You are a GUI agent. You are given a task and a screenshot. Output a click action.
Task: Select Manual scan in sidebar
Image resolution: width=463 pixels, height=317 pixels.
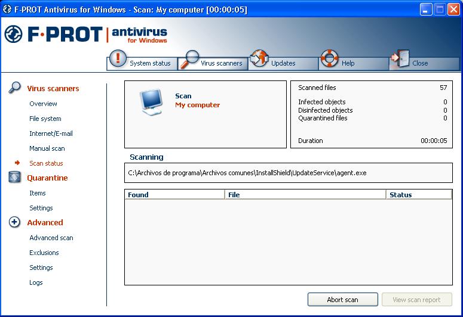[47, 148]
